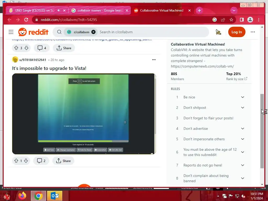Log in to Reddit
Viewport: 268px width, 201px height.
pyautogui.click(x=237, y=32)
